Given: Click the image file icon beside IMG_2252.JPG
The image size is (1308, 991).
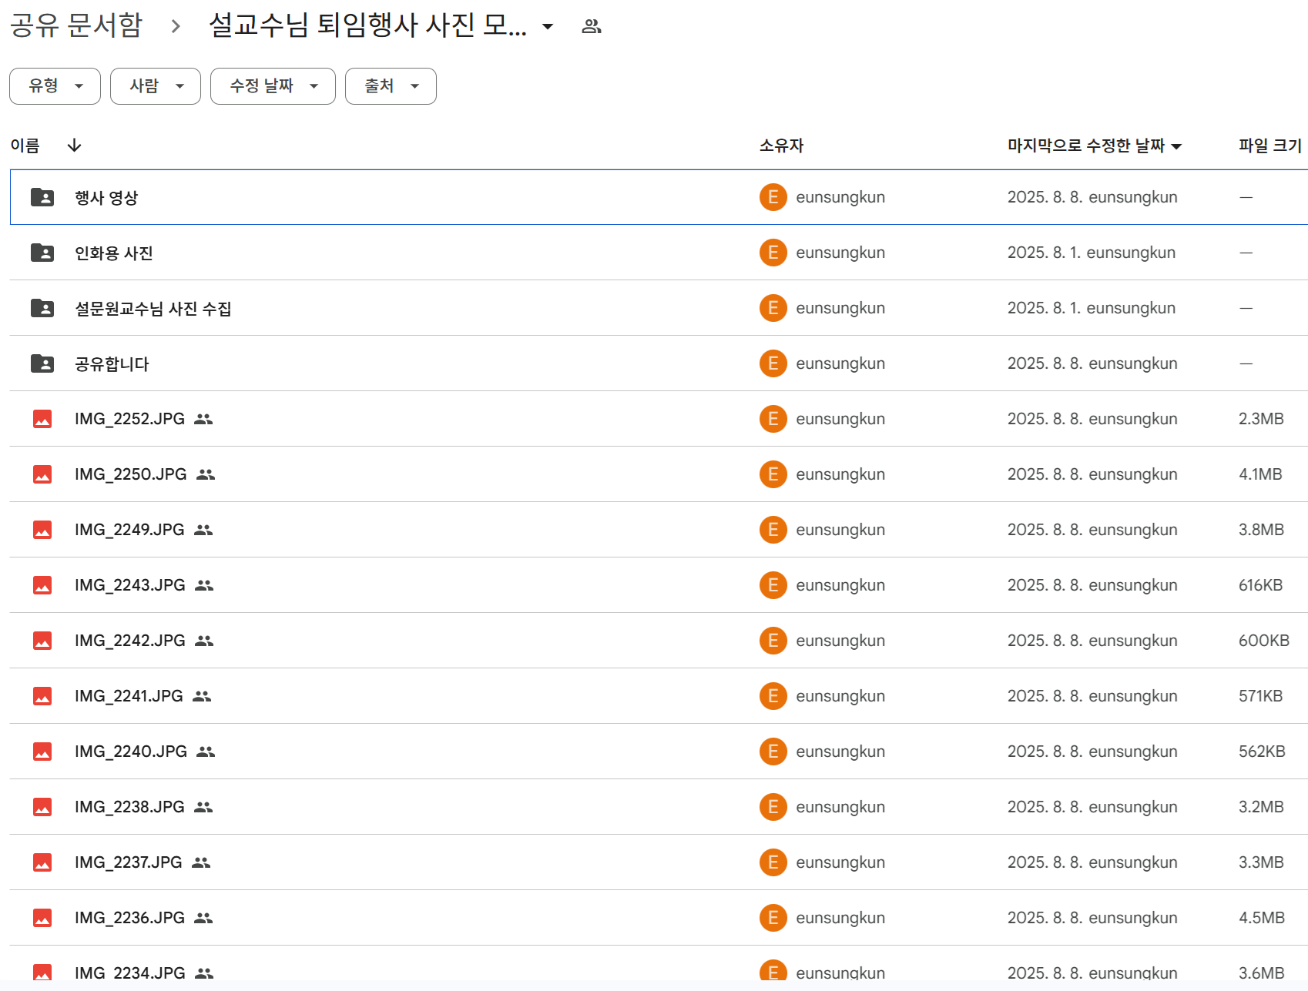Looking at the screenshot, I should pyautogui.click(x=42, y=419).
